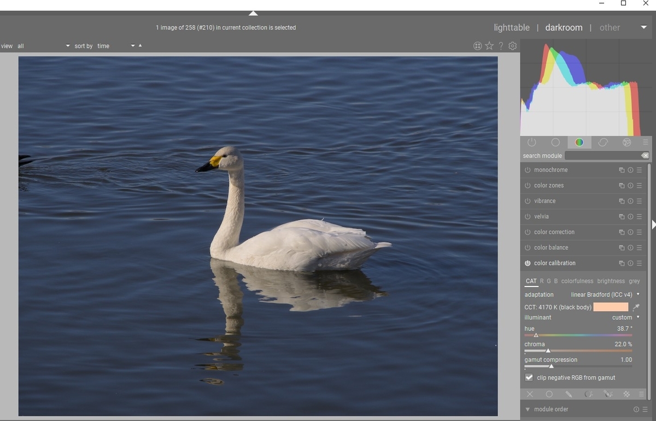Switch to the grey tab

coord(634,281)
